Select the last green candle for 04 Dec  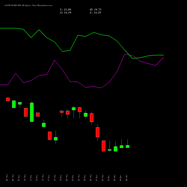(128, 147)
